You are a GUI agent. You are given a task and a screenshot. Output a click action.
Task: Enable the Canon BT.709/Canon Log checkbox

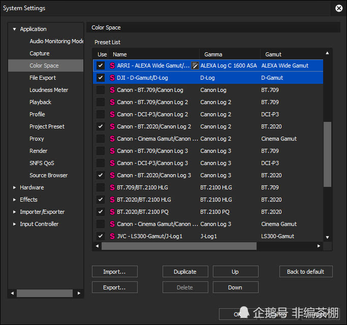101,90
